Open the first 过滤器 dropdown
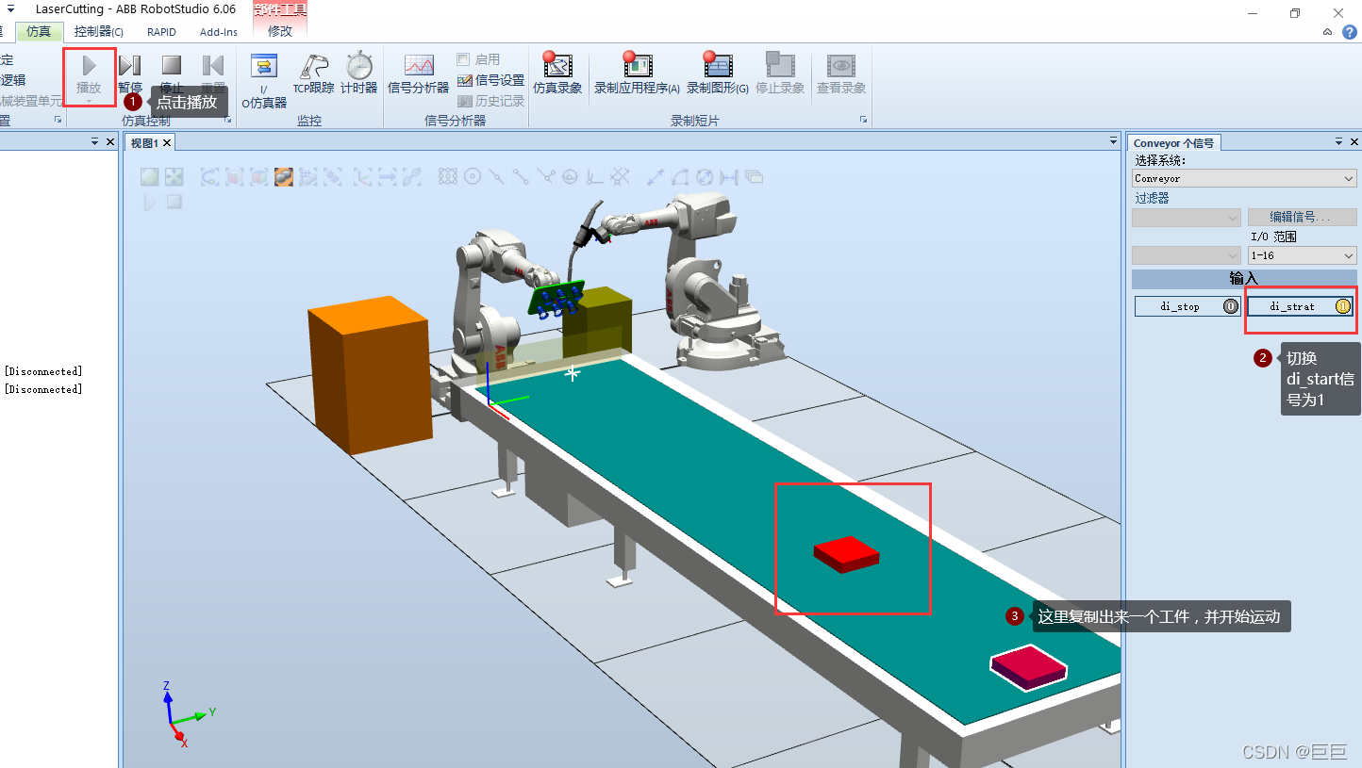This screenshot has height=768, width=1362. 1187,218
